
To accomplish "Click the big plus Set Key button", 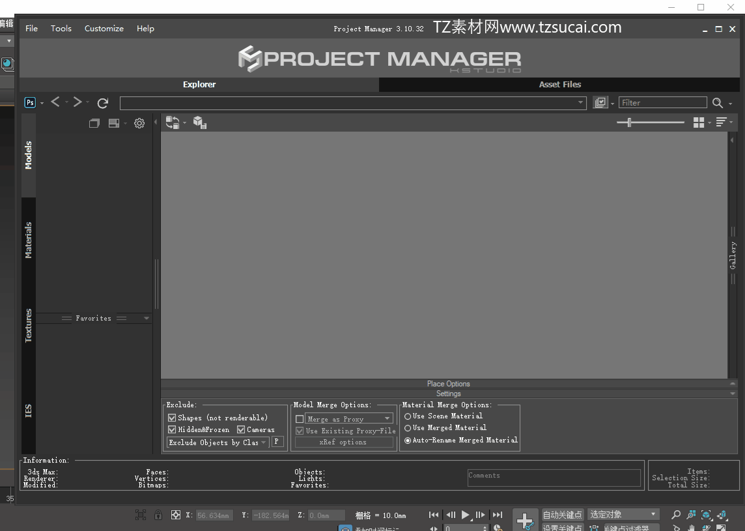I will coord(525,520).
